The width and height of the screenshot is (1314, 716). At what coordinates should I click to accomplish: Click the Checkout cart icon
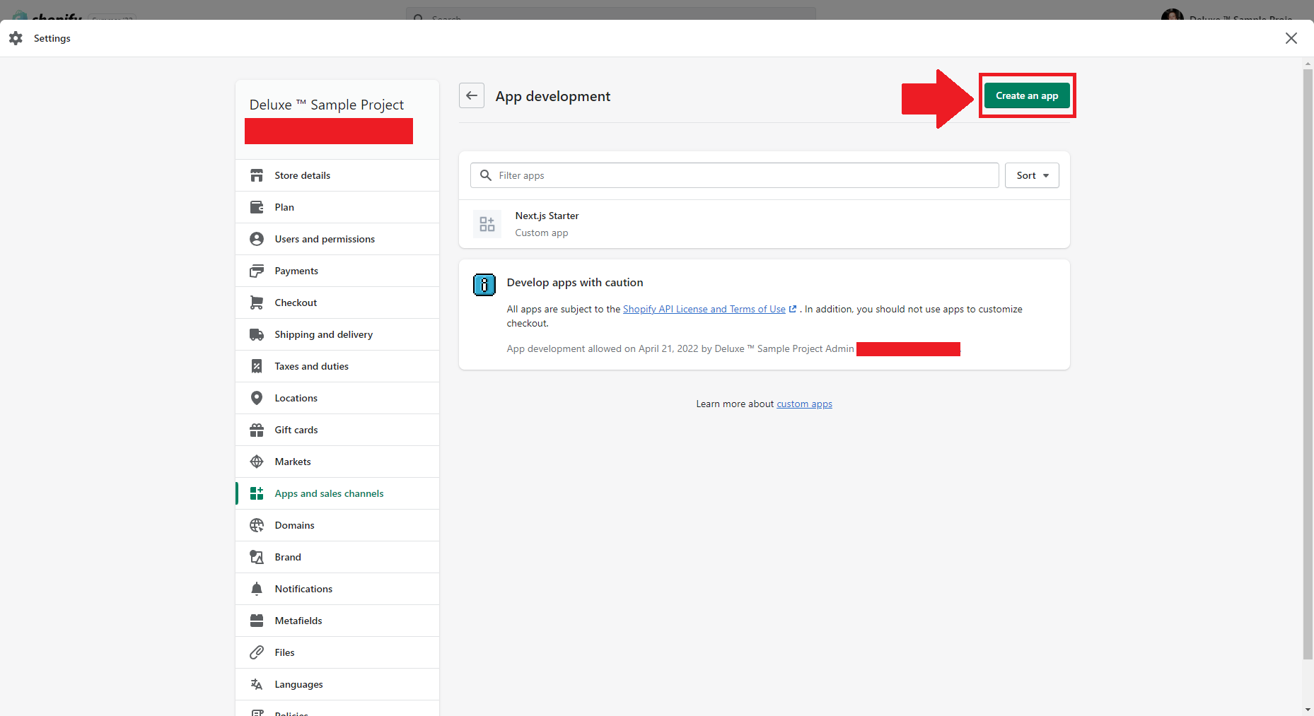tap(257, 303)
